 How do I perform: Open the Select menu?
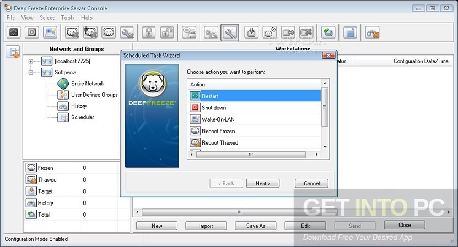(x=47, y=18)
